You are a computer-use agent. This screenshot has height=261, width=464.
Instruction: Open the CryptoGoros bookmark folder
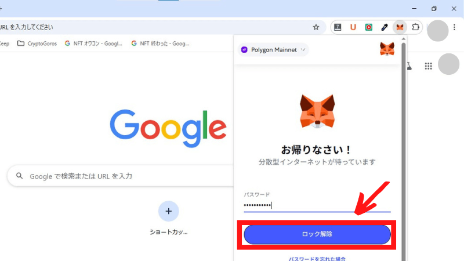pyautogui.click(x=37, y=43)
